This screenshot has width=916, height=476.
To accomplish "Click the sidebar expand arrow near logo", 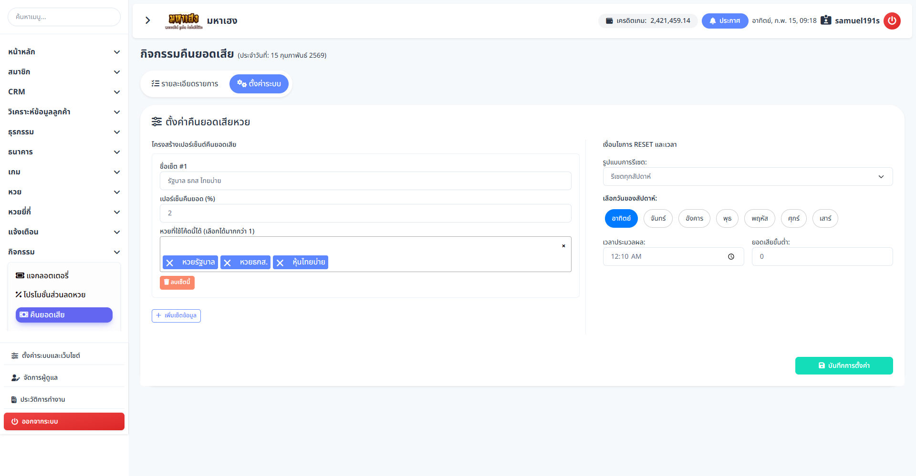I will coord(148,20).
